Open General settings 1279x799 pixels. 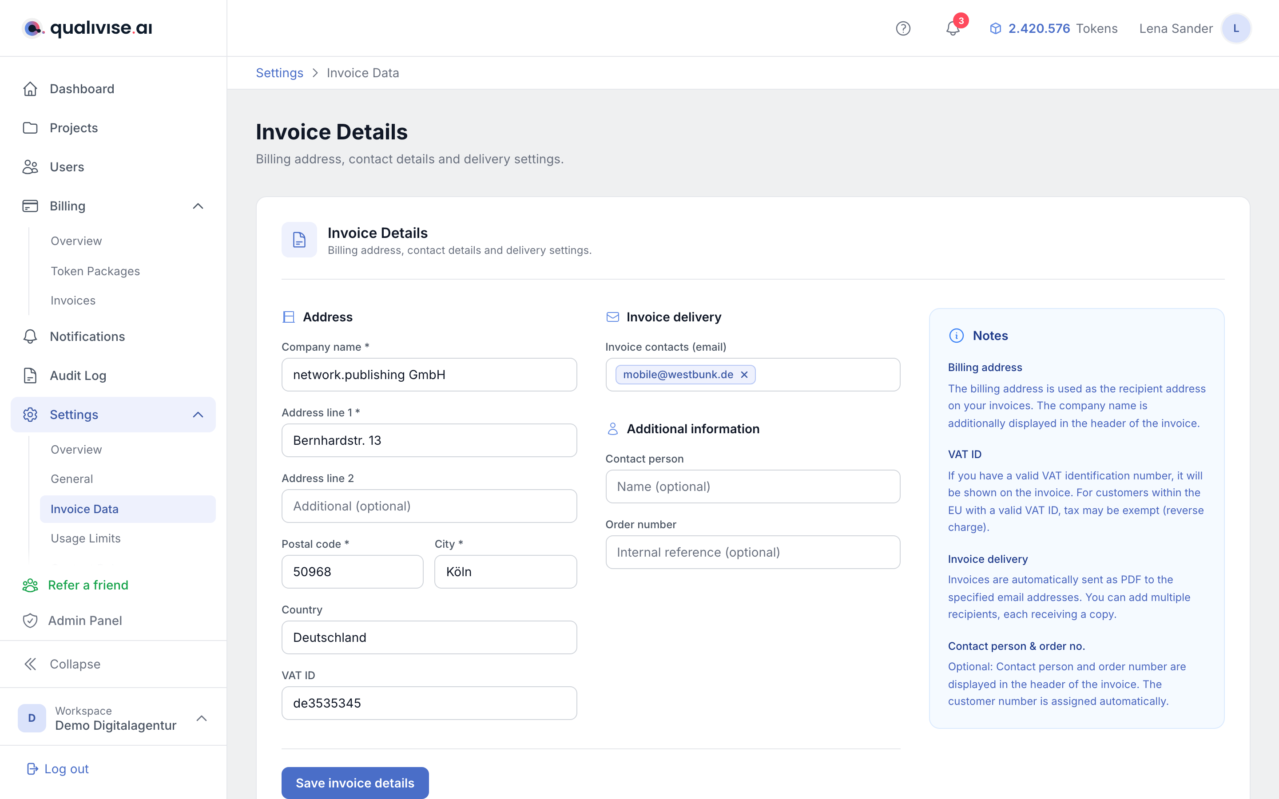[x=72, y=479]
